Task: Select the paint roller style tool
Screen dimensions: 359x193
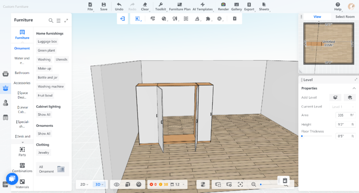Action: 153,19
